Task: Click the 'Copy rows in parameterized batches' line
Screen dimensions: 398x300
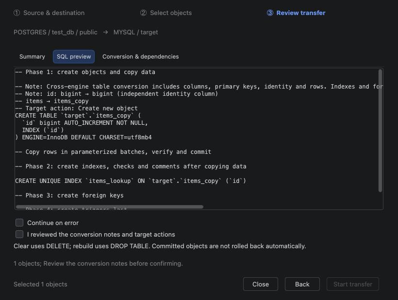Action: tap(113, 152)
